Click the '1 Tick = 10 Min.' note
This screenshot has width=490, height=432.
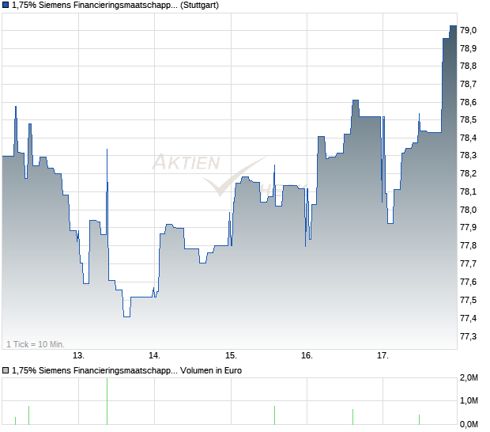36,344
